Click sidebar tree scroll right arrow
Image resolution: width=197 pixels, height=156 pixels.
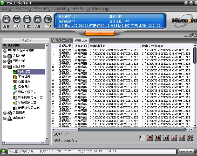(43, 143)
